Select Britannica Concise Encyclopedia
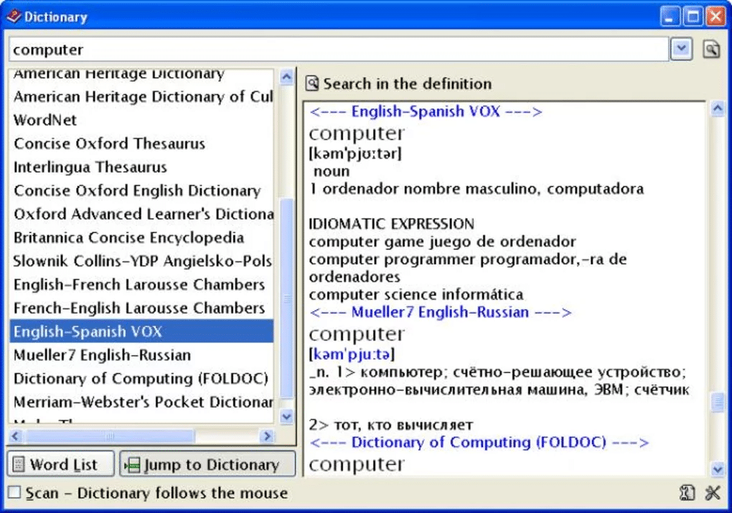The width and height of the screenshot is (732, 513). point(128,237)
